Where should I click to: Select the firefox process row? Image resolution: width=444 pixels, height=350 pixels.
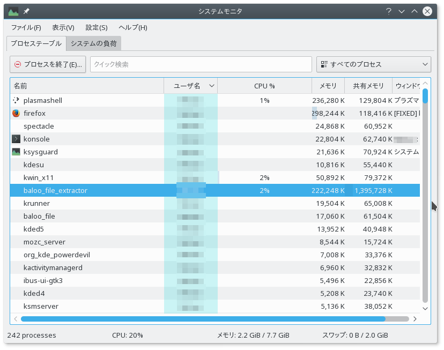(215, 113)
